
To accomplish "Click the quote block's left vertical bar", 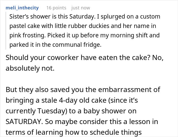I will (6, 31).
